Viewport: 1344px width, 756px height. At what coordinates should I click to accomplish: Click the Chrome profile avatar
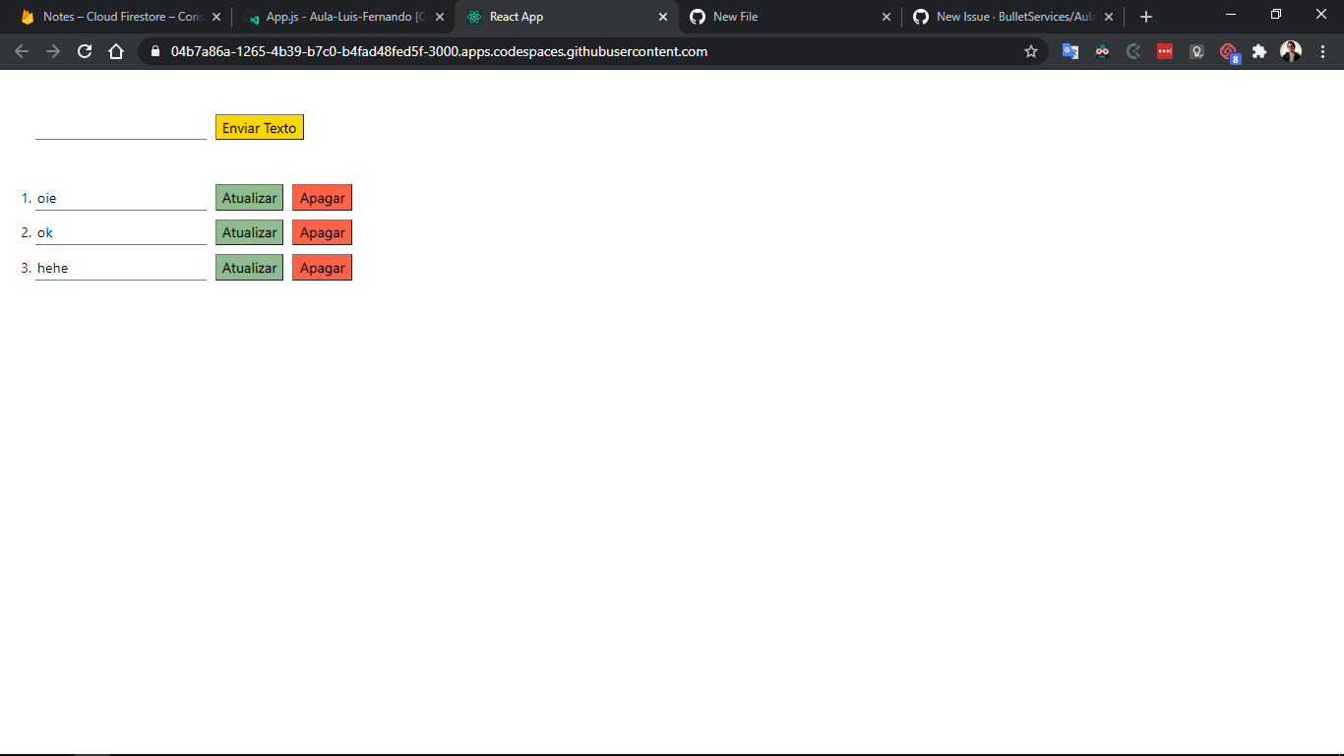pos(1290,51)
